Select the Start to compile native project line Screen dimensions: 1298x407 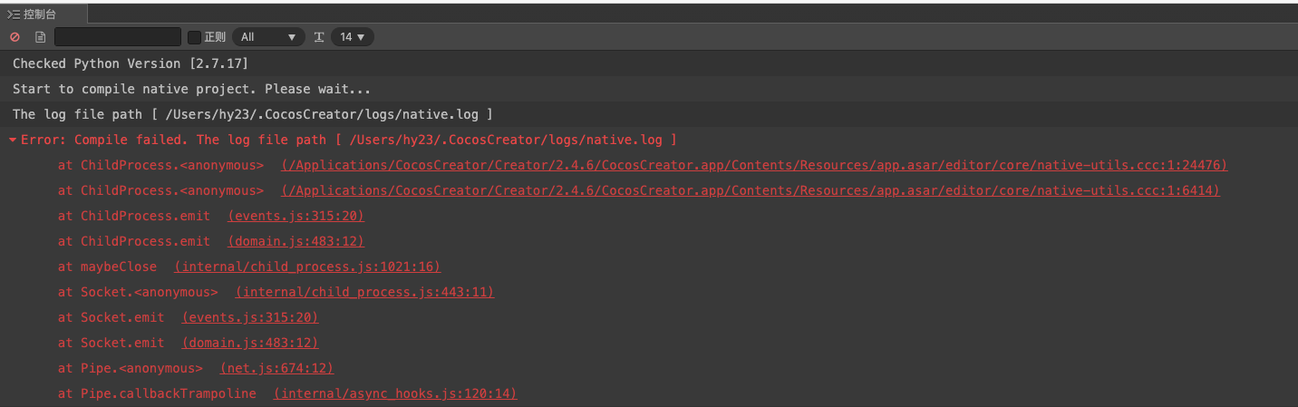pos(191,89)
